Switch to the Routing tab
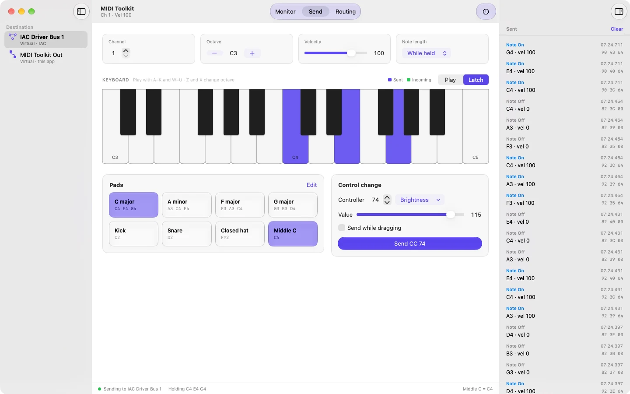 pyautogui.click(x=346, y=11)
